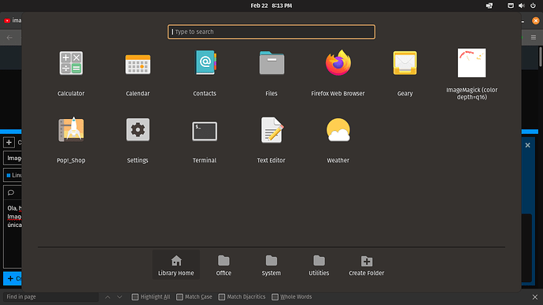Image resolution: width=543 pixels, height=305 pixels.
Task: Open the Settings app
Action: coord(138,129)
